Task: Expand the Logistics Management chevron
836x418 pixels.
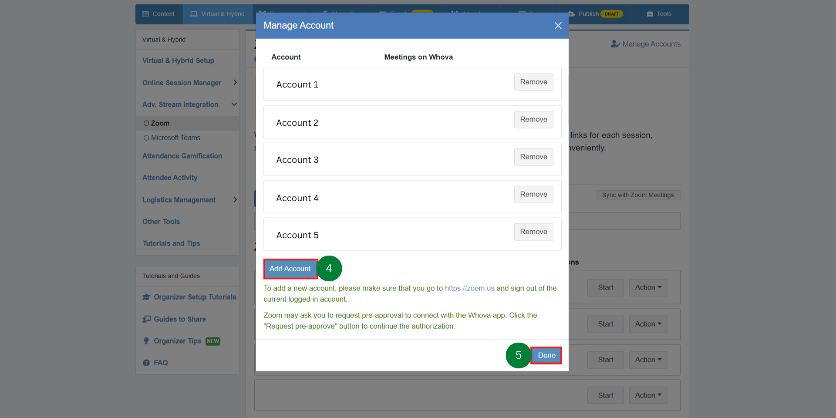Action: (235, 200)
